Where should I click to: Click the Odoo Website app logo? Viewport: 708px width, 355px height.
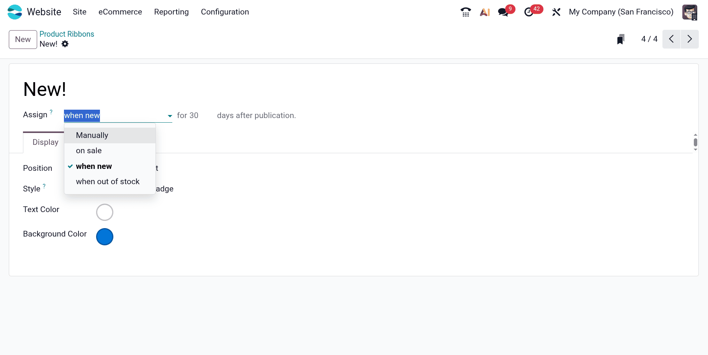pos(15,12)
